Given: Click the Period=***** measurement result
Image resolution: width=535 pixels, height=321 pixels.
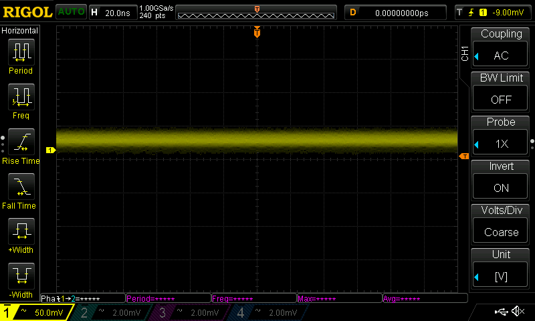Looking at the screenshot, I should [x=169, y=298].
